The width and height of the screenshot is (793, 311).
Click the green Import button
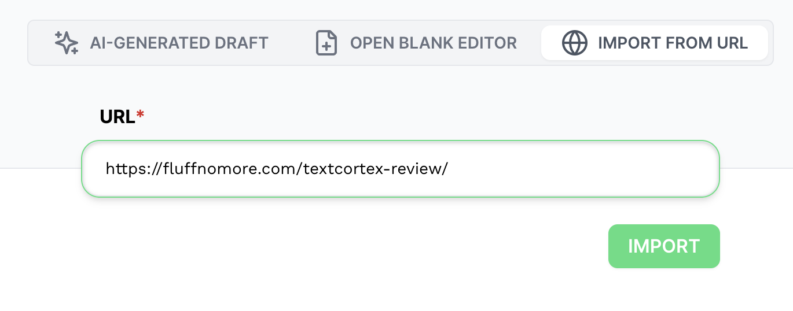(664, 246)
